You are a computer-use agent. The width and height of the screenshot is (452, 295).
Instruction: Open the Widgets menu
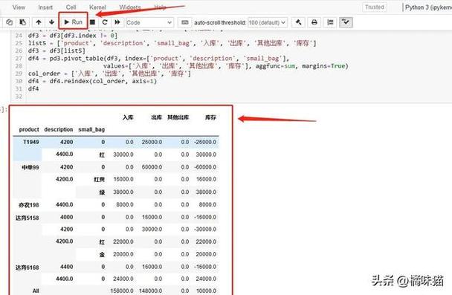(x=130, y=7)
